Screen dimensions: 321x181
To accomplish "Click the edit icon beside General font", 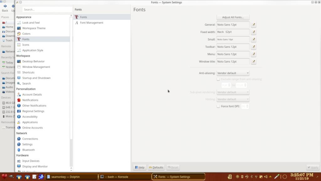I will [x=253, y=25].
